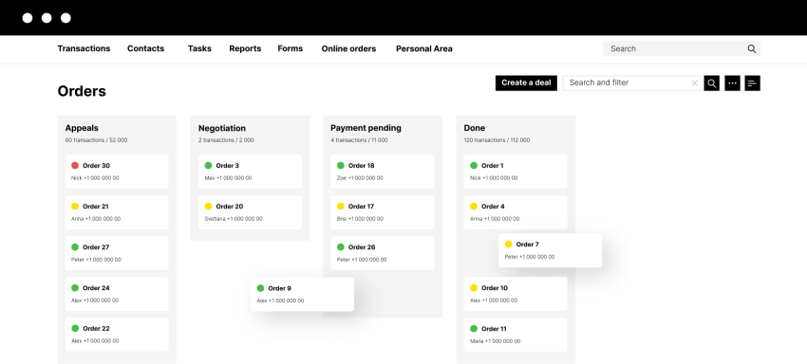807x364 pixels.
Task: Click the black search button beside filter field
Action: point(712,82)
